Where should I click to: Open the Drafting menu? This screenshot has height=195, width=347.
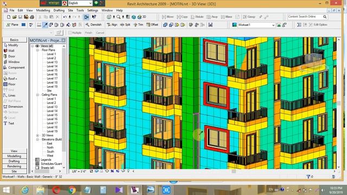click(x=59, y=10)
